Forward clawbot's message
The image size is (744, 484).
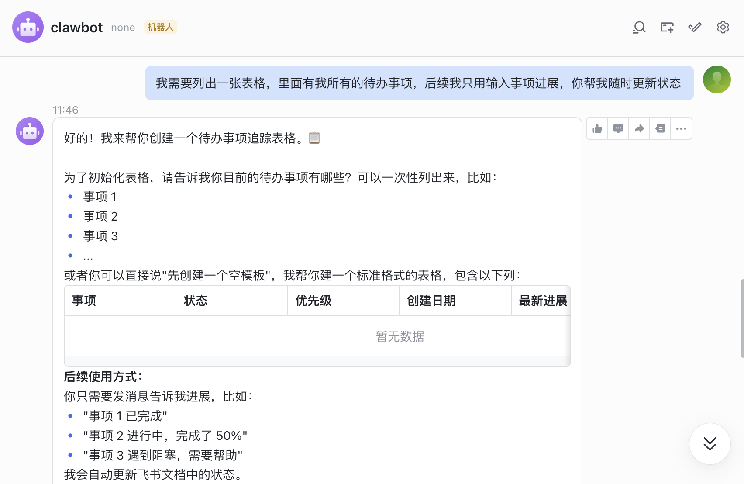pos(639,128)
